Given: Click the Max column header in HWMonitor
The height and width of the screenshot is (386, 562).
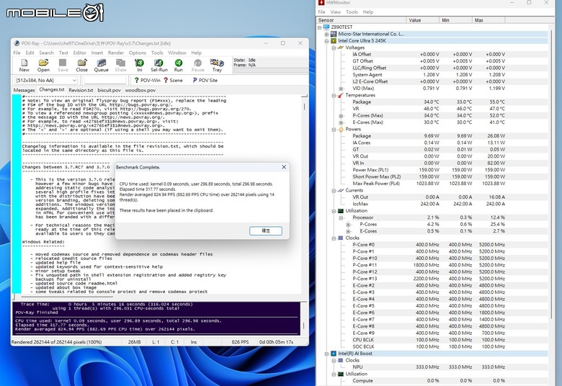Looking at the screenshot, I should point(489,20).
